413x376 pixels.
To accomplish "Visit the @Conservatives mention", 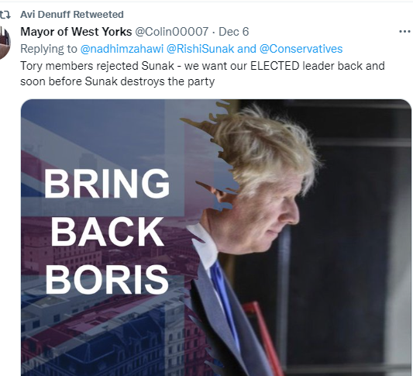I will pyautogui.click(x=301, y=49).
